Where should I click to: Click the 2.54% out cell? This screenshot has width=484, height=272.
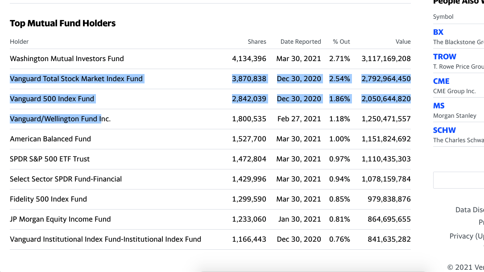point(339,78)
